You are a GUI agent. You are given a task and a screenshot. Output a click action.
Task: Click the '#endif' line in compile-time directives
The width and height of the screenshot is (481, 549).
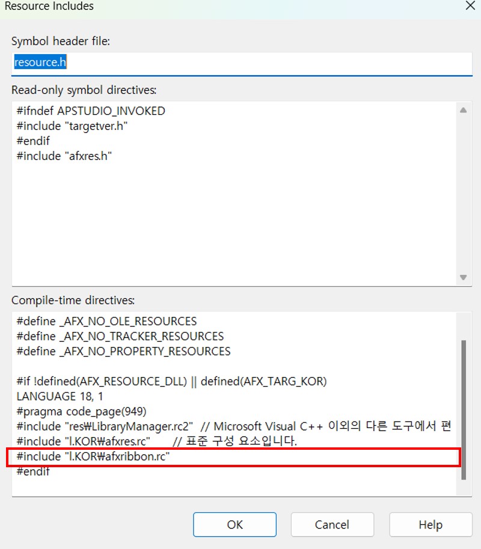(x=33, y=471)
